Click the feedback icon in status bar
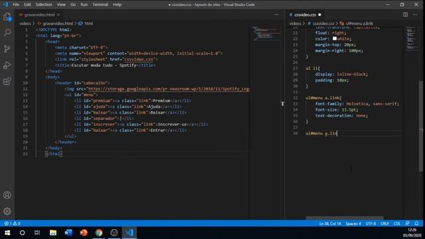Viewport: 425px width, 239px height. pyautogui.click(x=407, y=224)
